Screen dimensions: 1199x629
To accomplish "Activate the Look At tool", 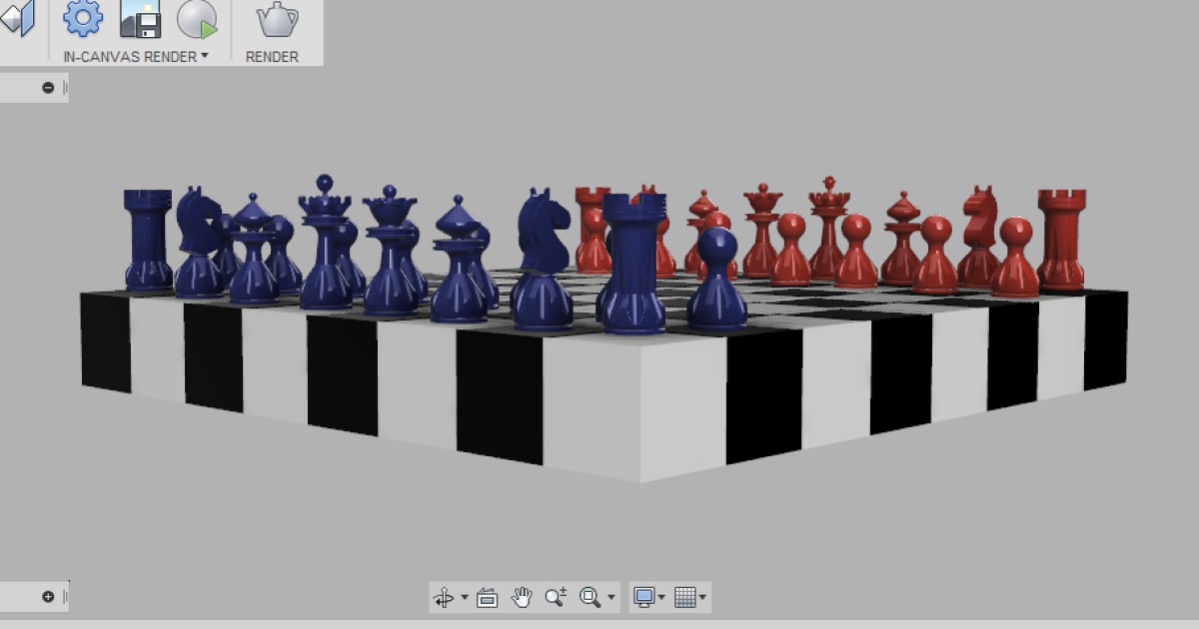I will point(487,596).
